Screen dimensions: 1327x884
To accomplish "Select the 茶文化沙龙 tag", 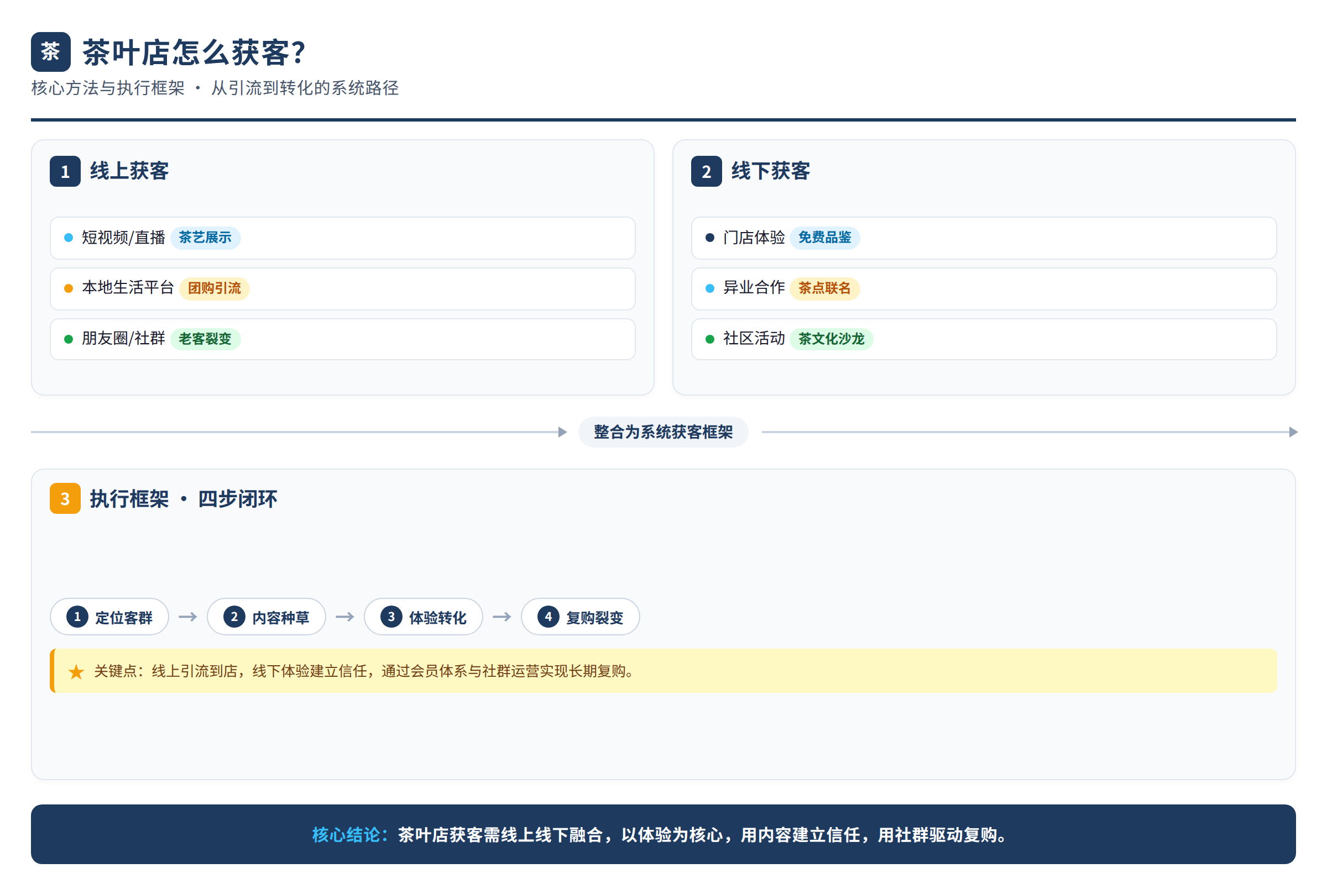I will click(831, 339).
